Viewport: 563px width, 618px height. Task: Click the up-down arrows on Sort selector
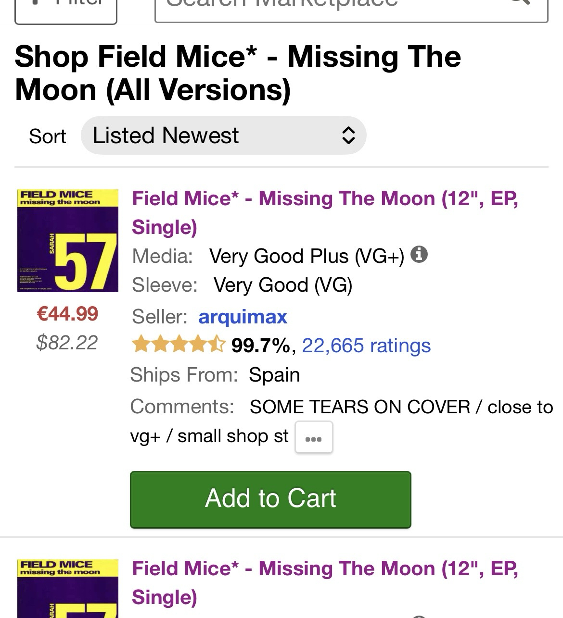tap(348, 136)
